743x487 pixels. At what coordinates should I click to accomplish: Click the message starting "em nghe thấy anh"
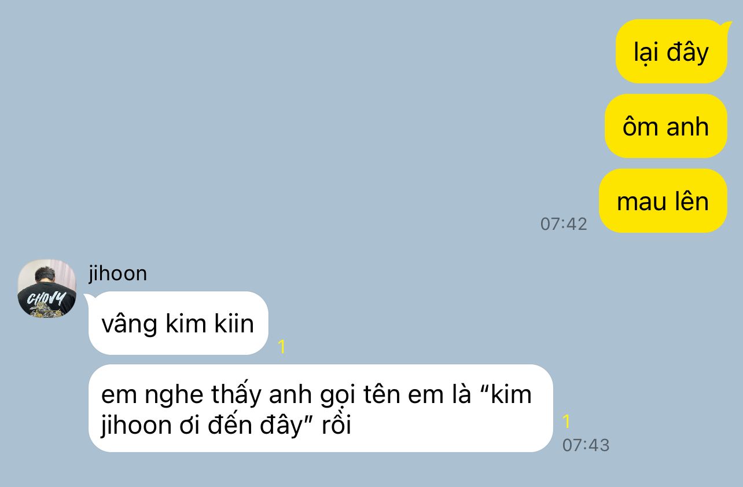pyautogui.click(x=321, y=408)
